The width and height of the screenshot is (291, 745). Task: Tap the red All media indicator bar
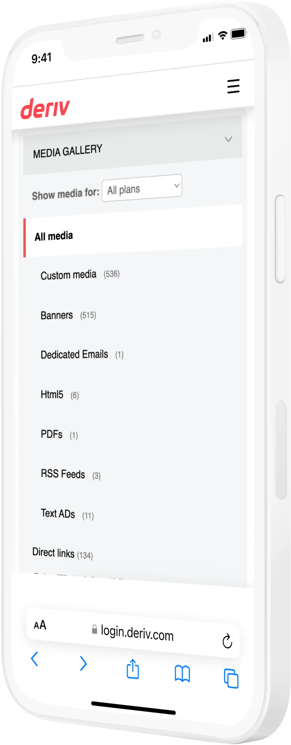25,237
